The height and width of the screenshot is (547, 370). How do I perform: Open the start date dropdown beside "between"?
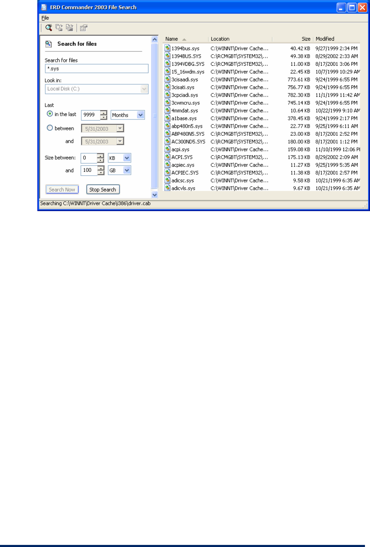120,129
